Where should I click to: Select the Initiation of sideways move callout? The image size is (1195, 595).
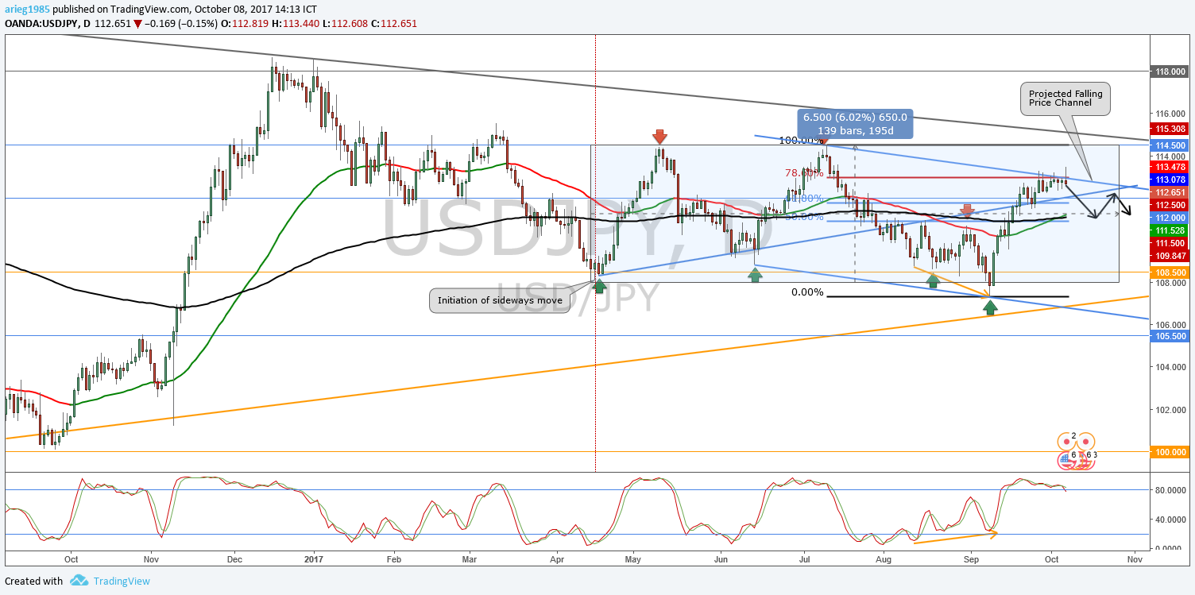pos(500,300)
